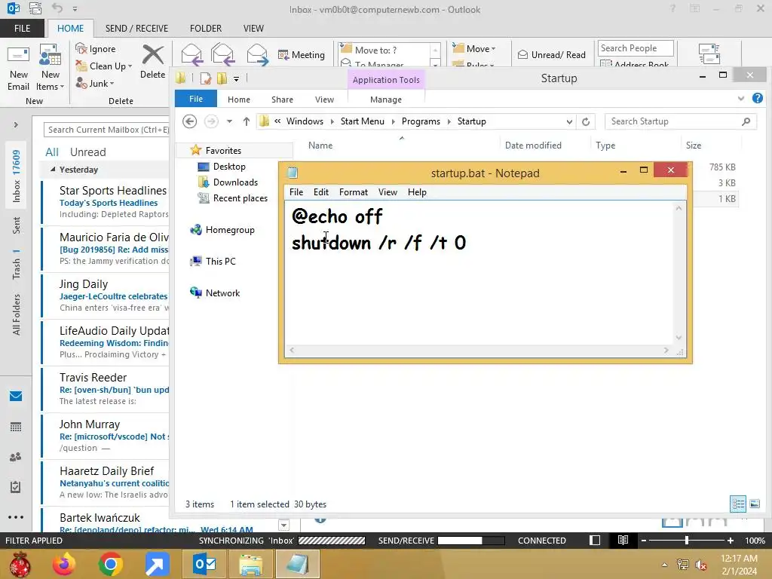The height and width of the screenshot is (579, 772).
Task: Click Outlook zoom in plus
Action: point(730,540)
